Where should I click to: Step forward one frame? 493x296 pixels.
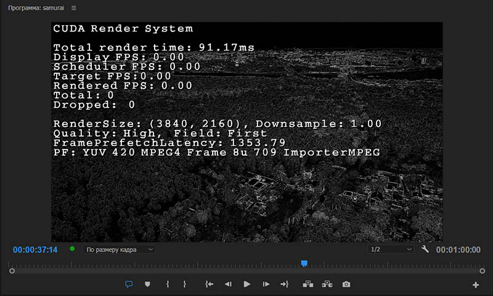click(266, 284)
